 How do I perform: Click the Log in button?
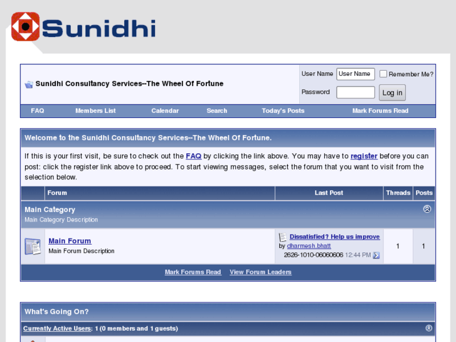pos(392,92)
